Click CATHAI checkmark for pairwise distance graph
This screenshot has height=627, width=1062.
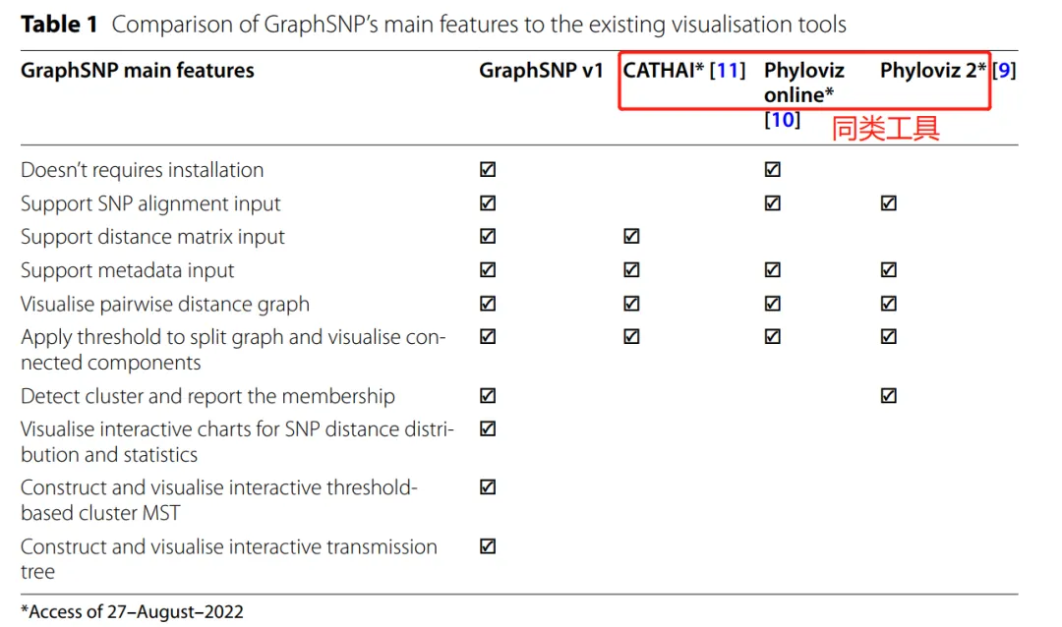click(631, 304)
